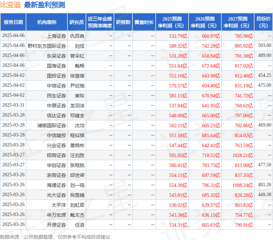Click the 最新盈利预测 heading
Screen dimensions: 273x240
pos(44,5)
